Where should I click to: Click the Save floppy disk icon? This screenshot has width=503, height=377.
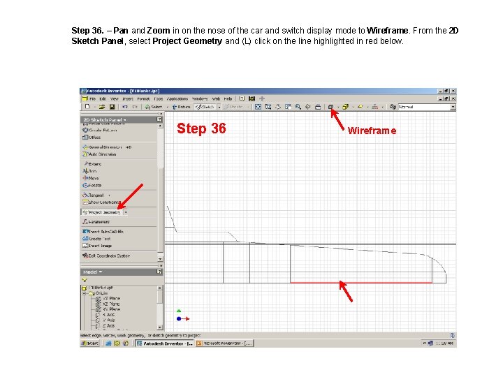[x=112, y=107]
